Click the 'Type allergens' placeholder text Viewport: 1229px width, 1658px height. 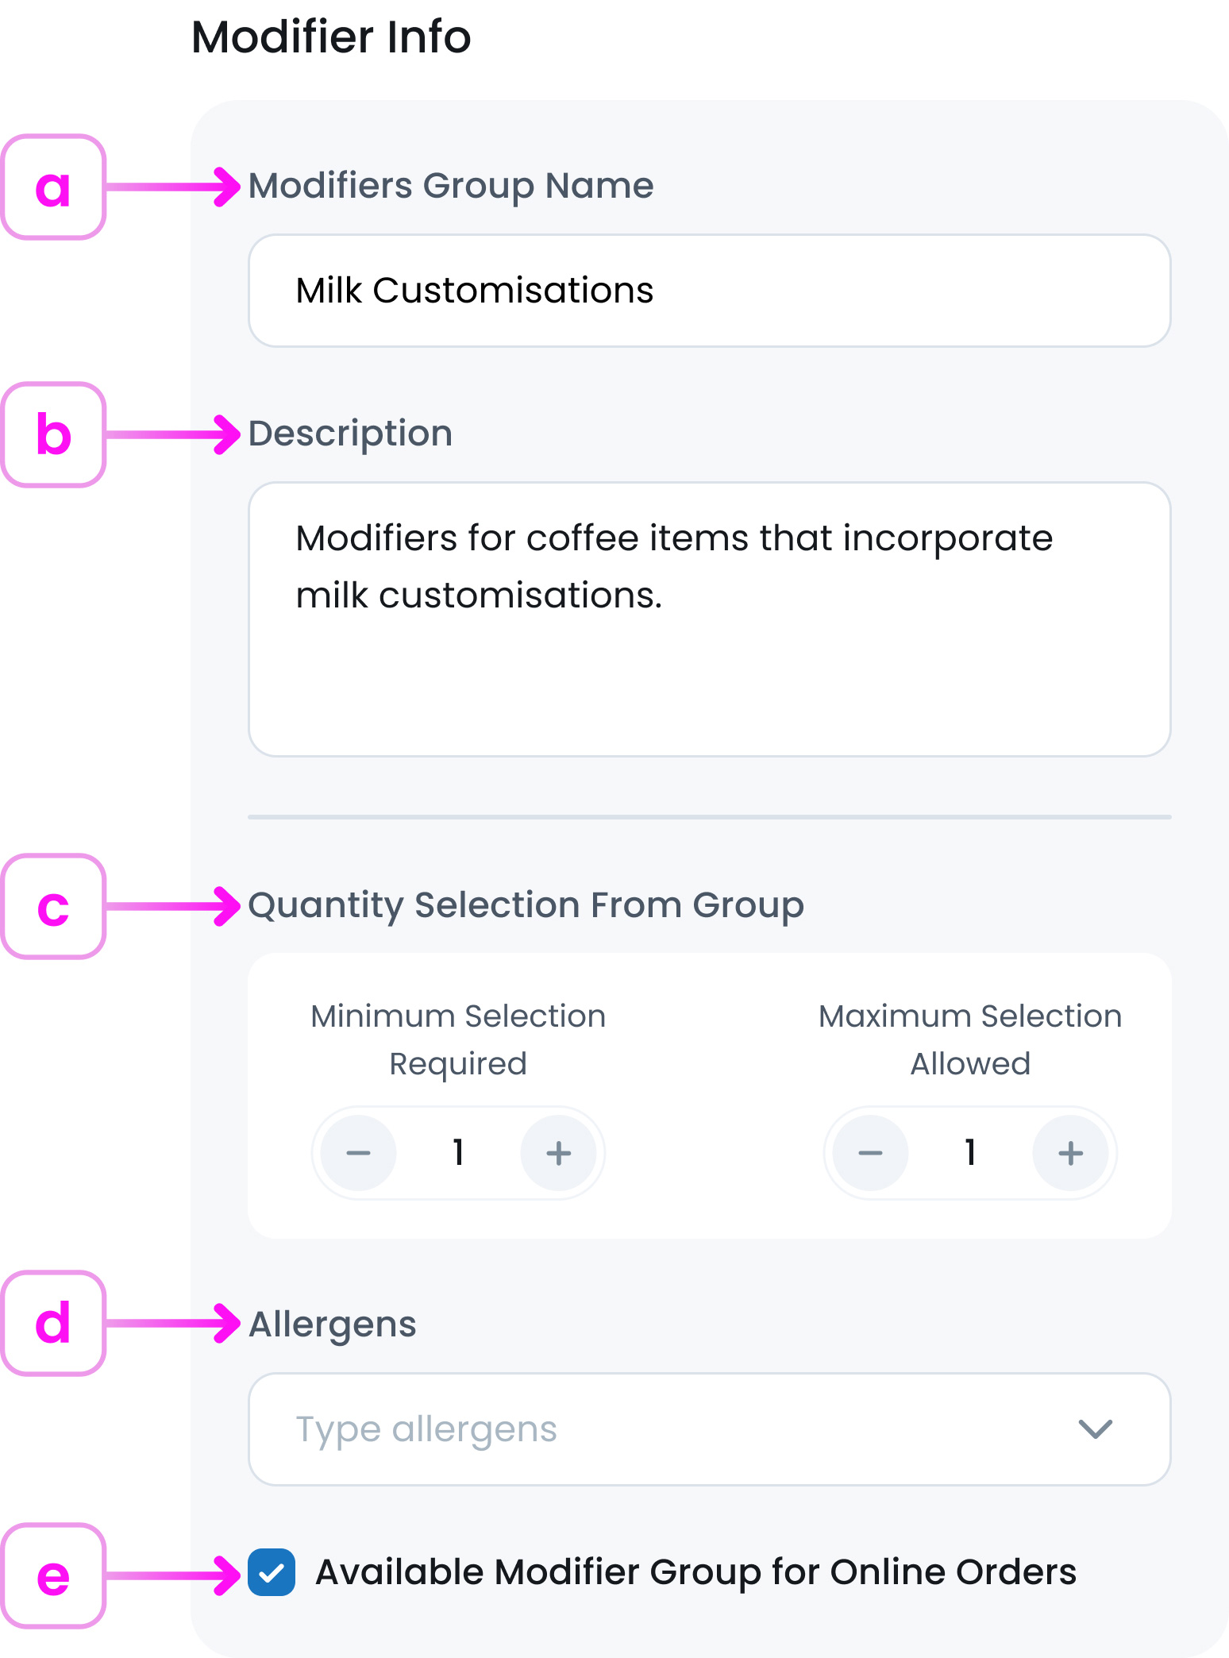(x=426, y=1429)
